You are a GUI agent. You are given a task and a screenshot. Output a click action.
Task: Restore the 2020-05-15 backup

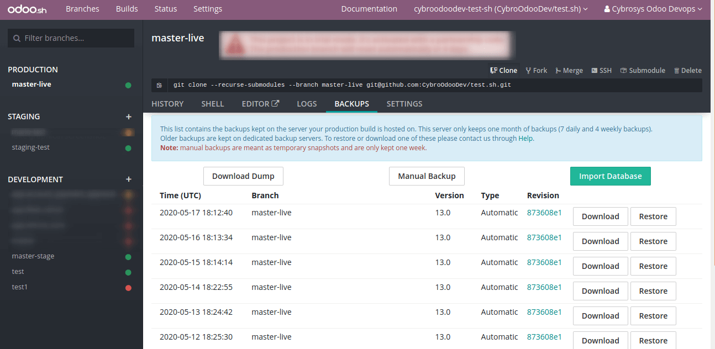(x=653, y=266)
